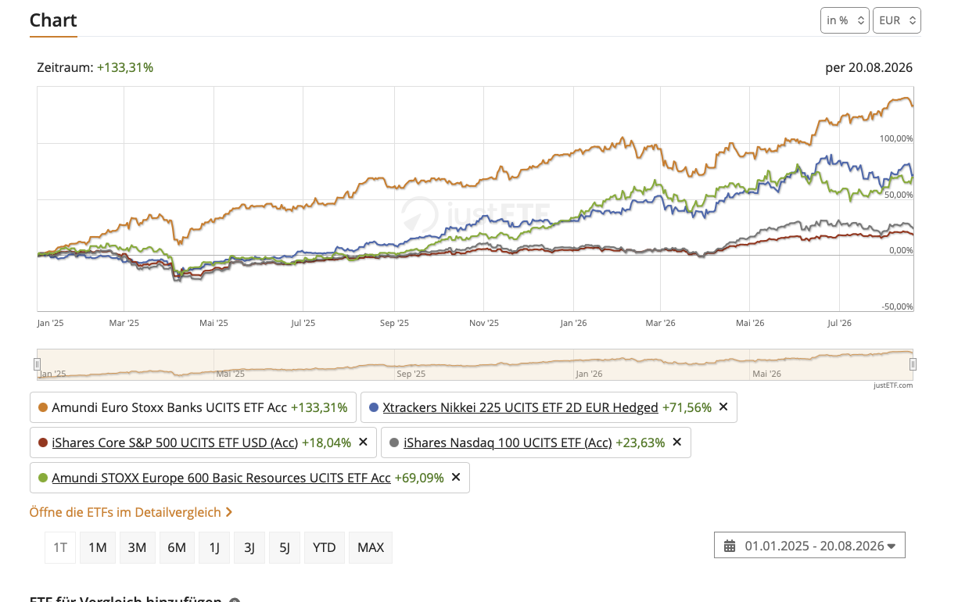The width and height of the screenshot is (958, 602).
Task: Click right handle of chart range navigator
Action: (913, 364)
